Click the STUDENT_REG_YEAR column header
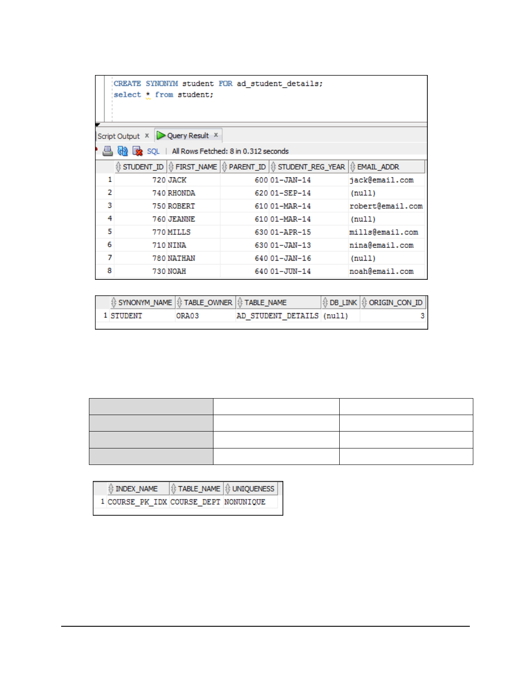Screen dimensions: 531x687 (x=309, y=167)
